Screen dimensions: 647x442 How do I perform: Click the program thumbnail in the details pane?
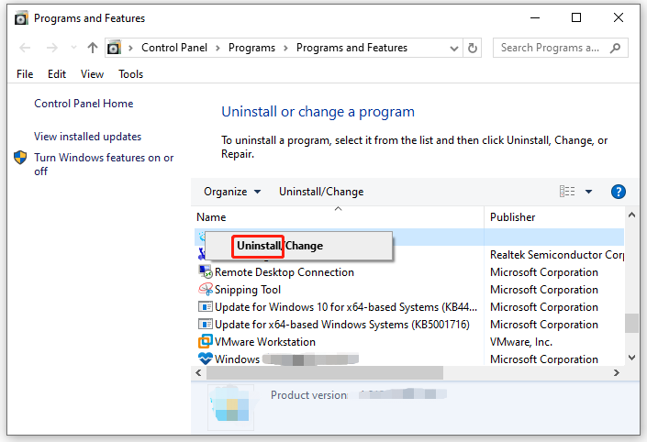[x=230, y=406]
